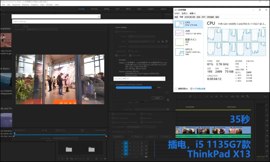Click the Mark In bracket button
The image size is (270, 162).
195,96
